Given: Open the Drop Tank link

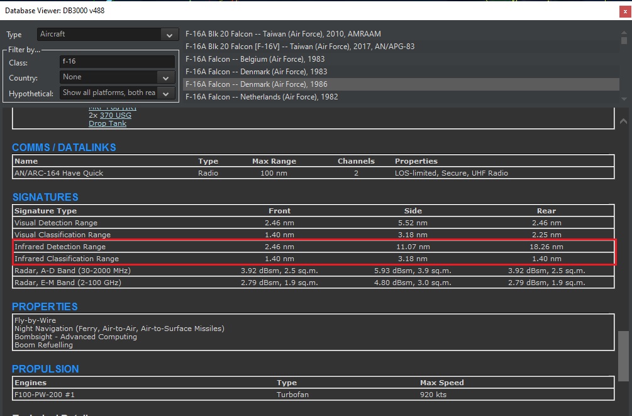Looking at the screenshot, I should tap(108, 123).
